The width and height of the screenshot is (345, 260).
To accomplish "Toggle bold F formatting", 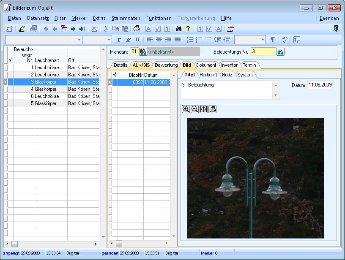I will 119,40.
